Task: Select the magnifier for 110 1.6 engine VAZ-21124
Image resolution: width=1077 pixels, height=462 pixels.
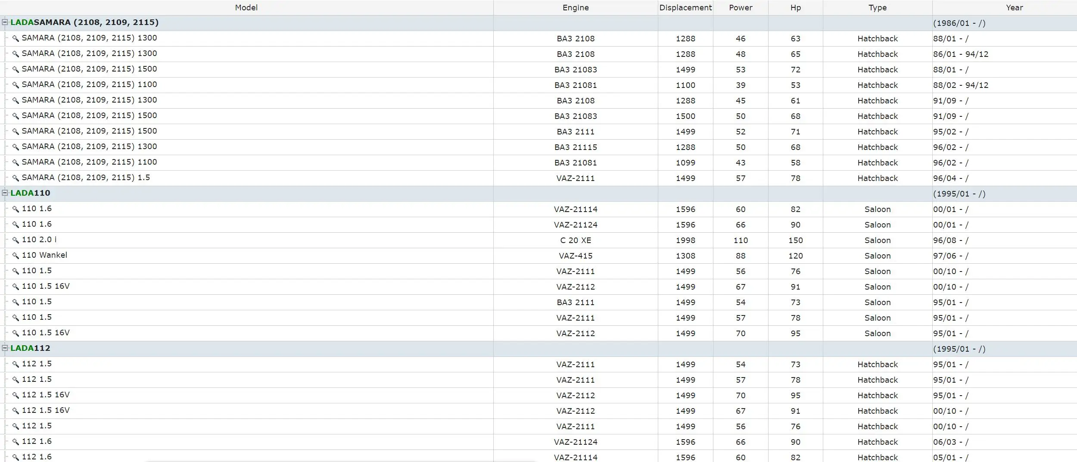Action: pyautogui.click(x=16, y=225)
